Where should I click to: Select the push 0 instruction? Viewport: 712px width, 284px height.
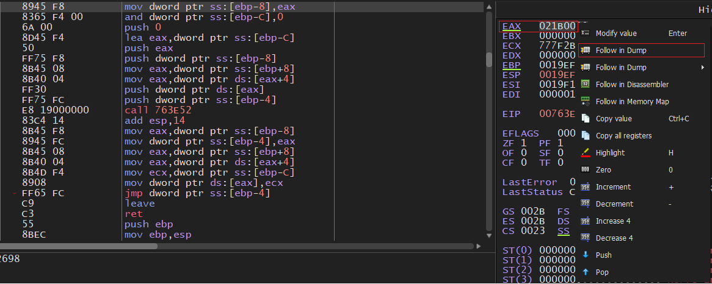142,27
